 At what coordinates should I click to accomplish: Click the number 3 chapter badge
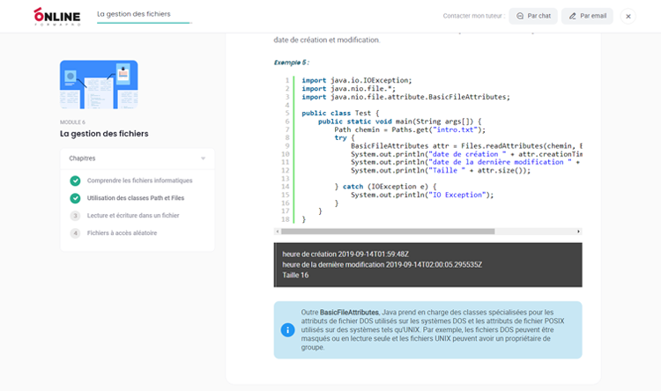point(75,216)
